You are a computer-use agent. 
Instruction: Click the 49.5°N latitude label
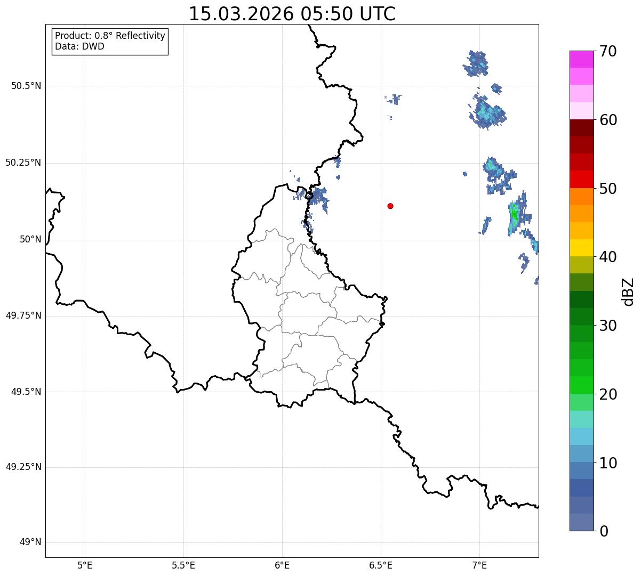(x=26, y=392)
